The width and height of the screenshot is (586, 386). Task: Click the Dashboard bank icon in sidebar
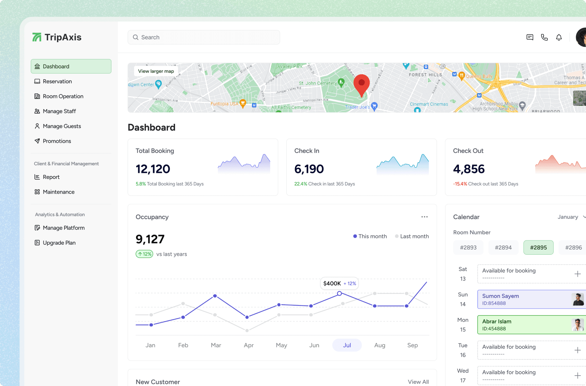(37, 66)
